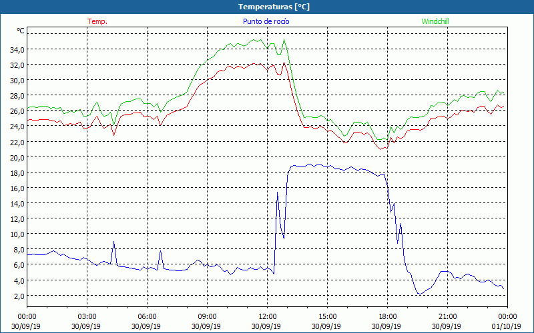Click the 4,0 y-axis value

(19, 280)
